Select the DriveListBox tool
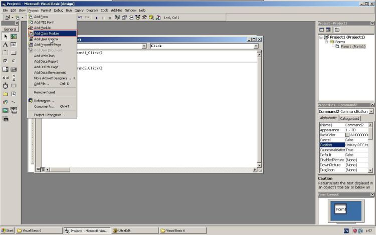This screenshot has width=376, height=235. tap(14, 86)
